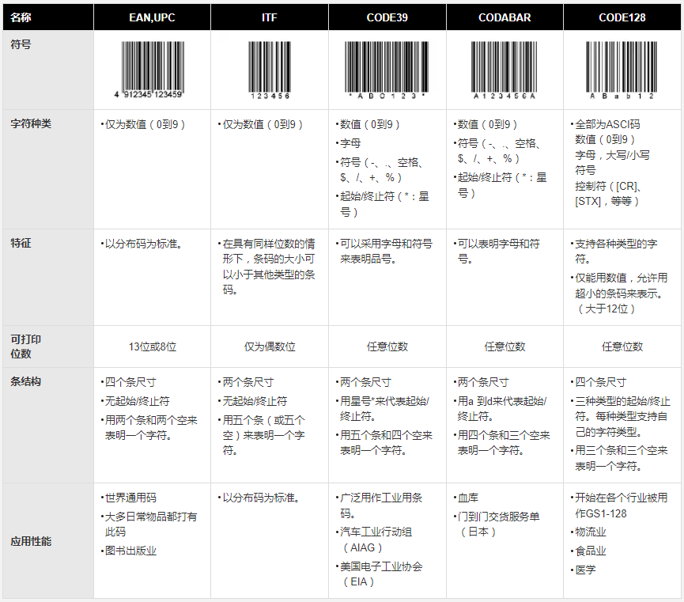
Task: Select the 血库 bullet under CODABAR
Action: pos(467,498)
